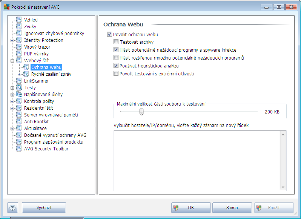Click the Identity Protection page icon

(x=19, y=40)
